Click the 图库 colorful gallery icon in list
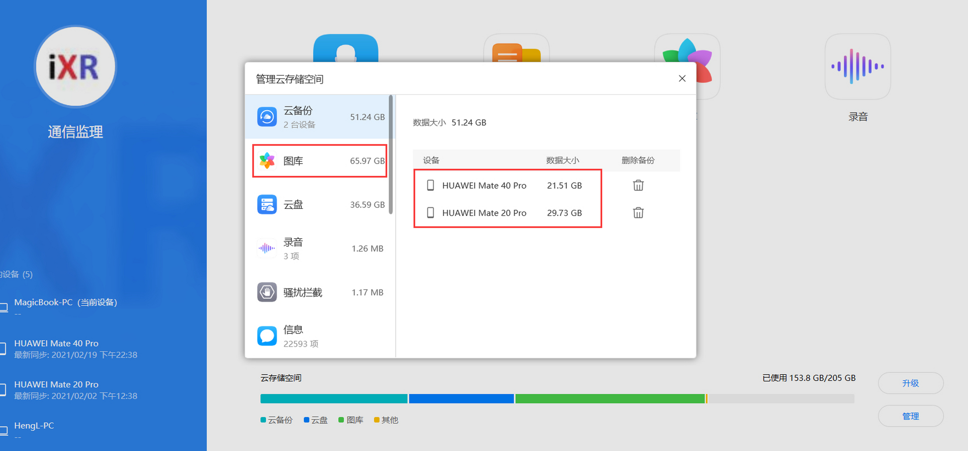 pos(267,161)
